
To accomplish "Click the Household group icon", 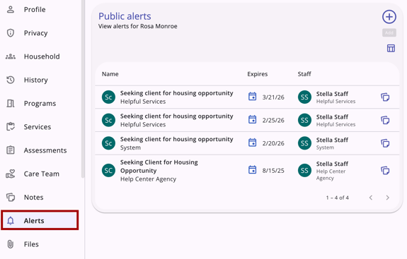I will point(11,56).
